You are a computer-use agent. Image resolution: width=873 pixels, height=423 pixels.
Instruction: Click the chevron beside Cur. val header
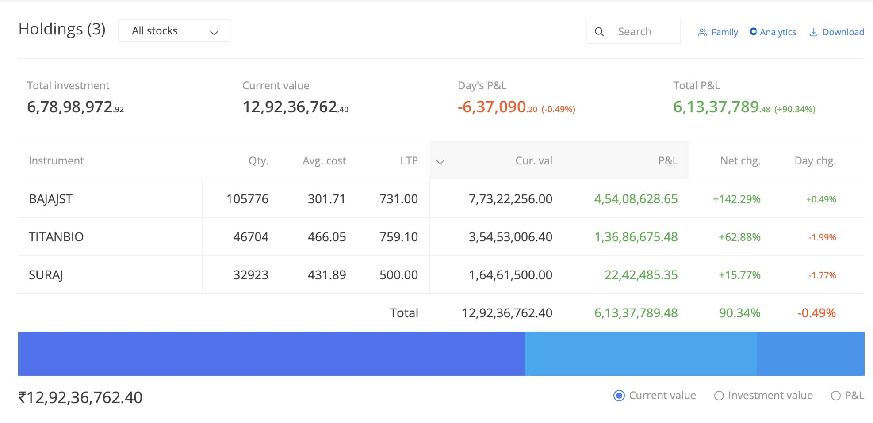click(440, 161)
